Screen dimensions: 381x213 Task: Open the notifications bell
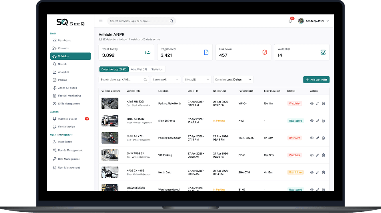click(290, 21)
